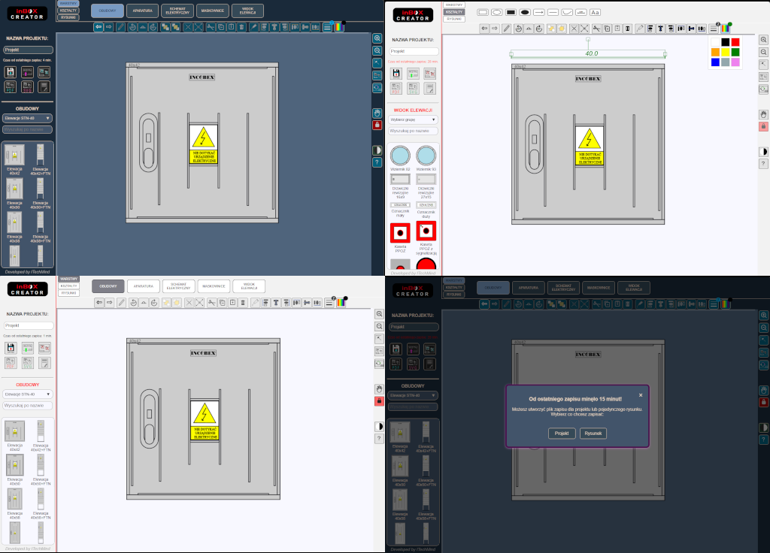The image size is (770, 553).
Task: Pick filled ellipse shape in the color-palette window
Action: pos(525,12)
